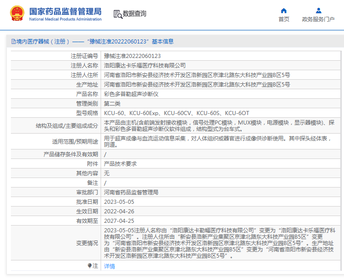
Task: Open the 数据查询 search icon
Action: (118, 14)
